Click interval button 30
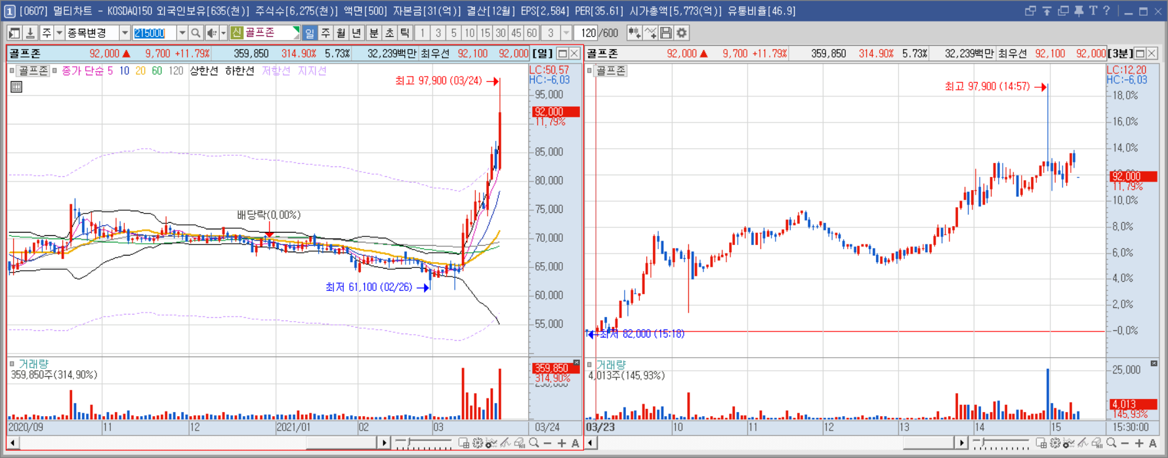Screen dimensions: 1168x458 coord(501,33)
